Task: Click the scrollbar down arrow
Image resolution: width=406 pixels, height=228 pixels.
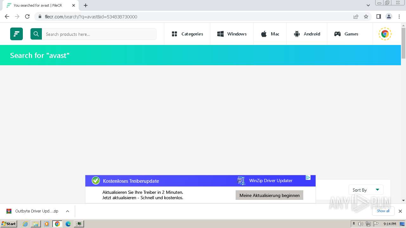Action: click(x=403, y=200)
